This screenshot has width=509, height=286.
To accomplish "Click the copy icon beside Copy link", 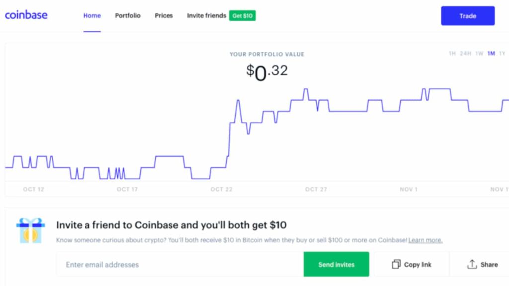I will [396, 264].
